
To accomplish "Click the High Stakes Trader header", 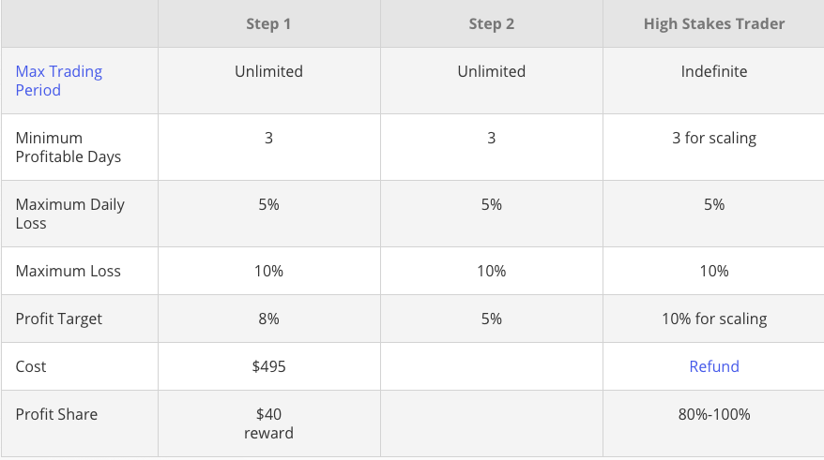I will 713,23.
